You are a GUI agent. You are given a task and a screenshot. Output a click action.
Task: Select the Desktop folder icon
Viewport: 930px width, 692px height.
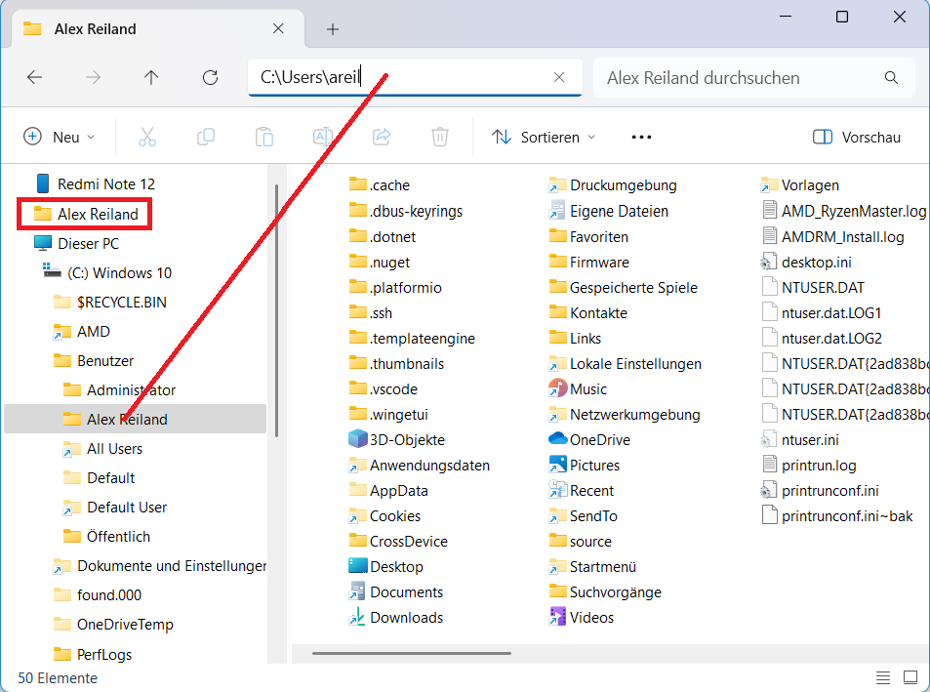click(x=357, y=566)
